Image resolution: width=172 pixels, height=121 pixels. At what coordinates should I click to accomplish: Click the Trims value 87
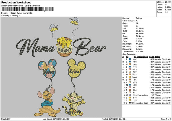click(x=137, y=26)
